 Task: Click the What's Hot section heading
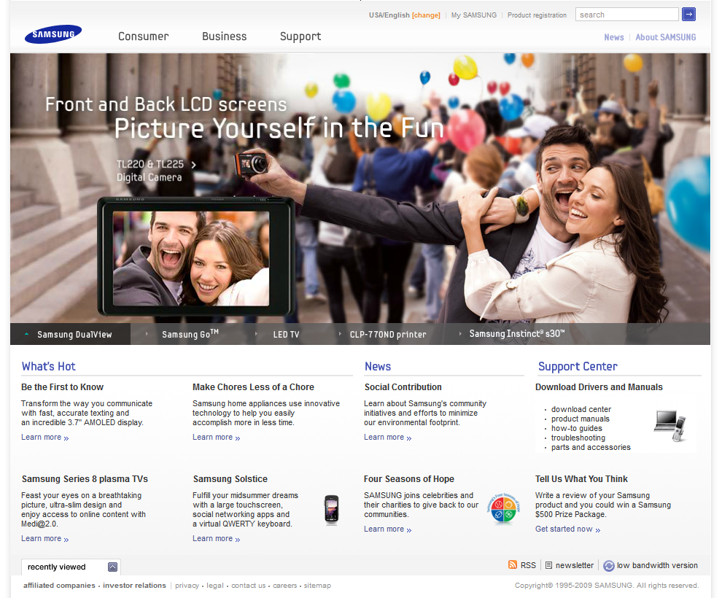48,366
